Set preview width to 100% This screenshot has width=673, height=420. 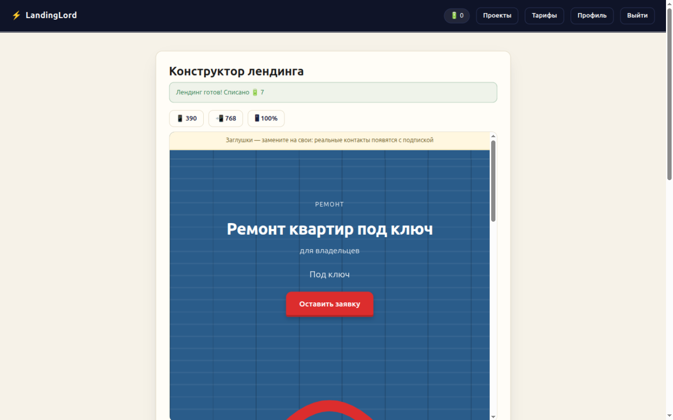(266, 119)
